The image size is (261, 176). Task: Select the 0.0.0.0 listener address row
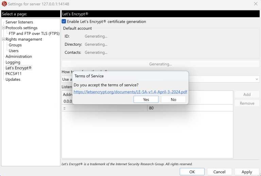click(x=67, y=101)
